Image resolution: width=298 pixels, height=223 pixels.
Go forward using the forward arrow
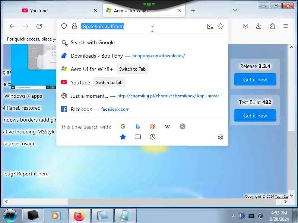(25, 26)
